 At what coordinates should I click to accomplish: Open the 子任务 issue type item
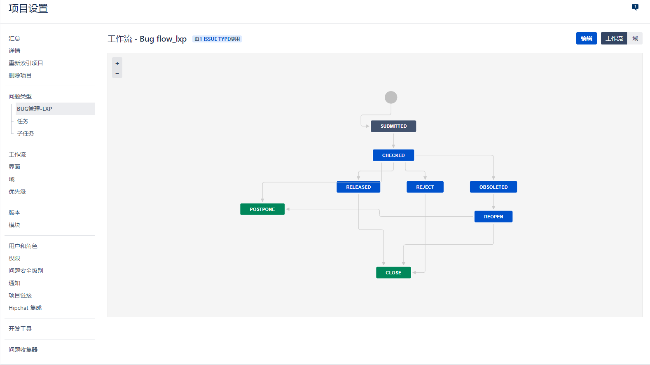(26, 133)
